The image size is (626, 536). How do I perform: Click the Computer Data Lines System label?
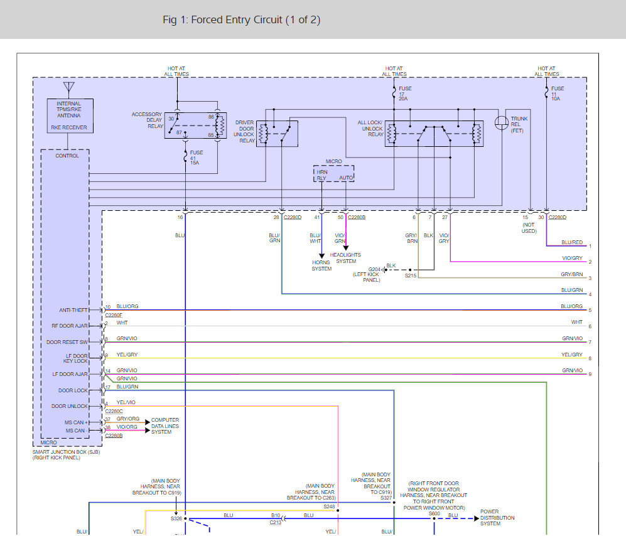pyautogui.click(x=165, y=426)
